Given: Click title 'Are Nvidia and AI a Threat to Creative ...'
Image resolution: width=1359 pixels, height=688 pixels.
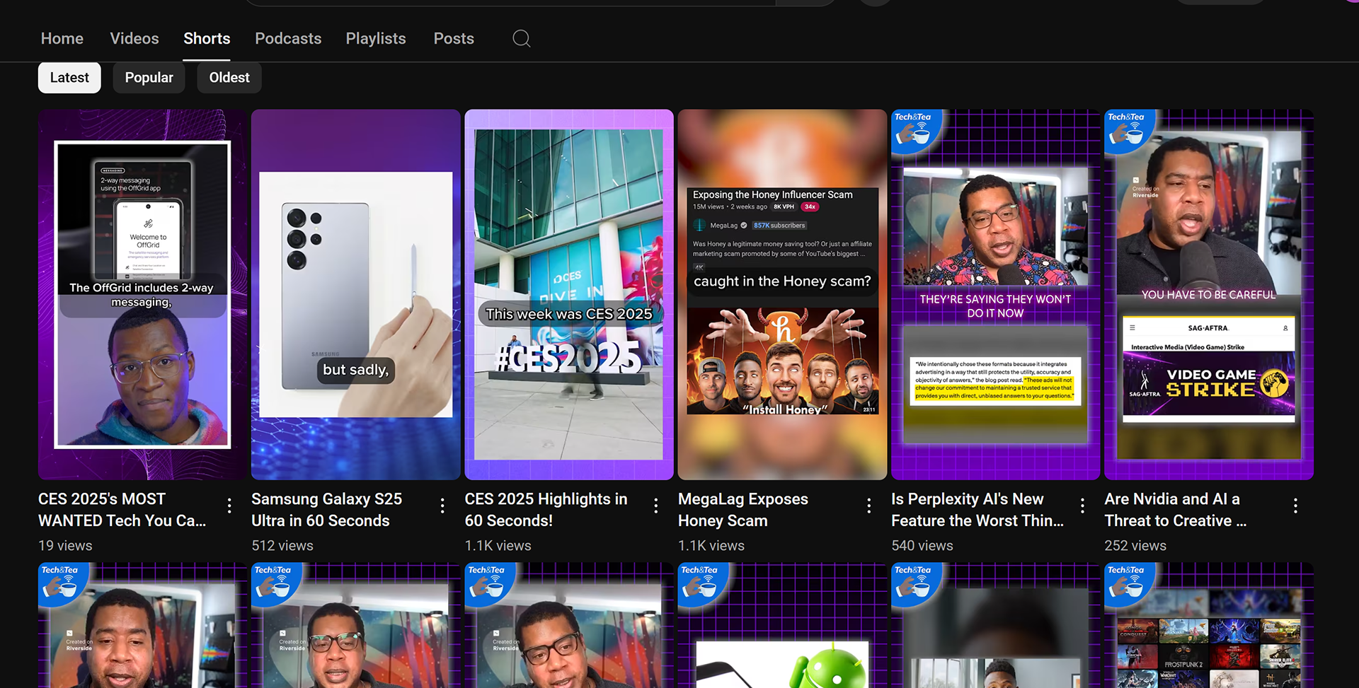Looking at the screenshot, I should tap(1176, 510).
